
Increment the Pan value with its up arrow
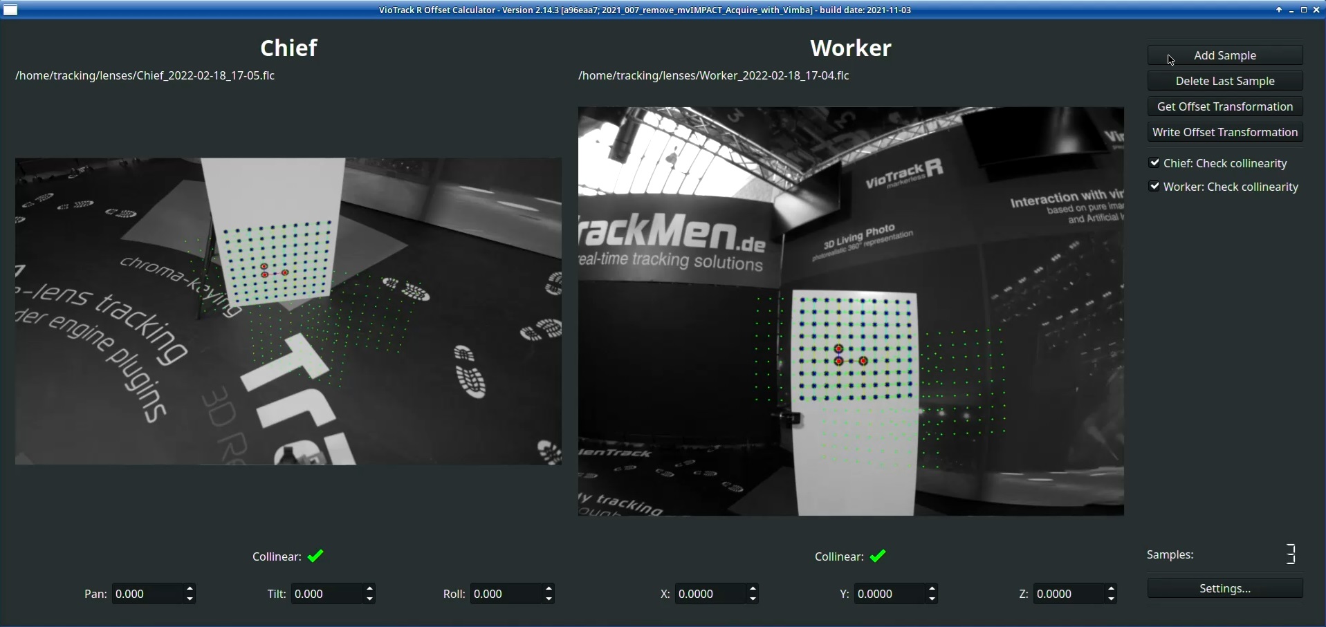coord(190,588)
